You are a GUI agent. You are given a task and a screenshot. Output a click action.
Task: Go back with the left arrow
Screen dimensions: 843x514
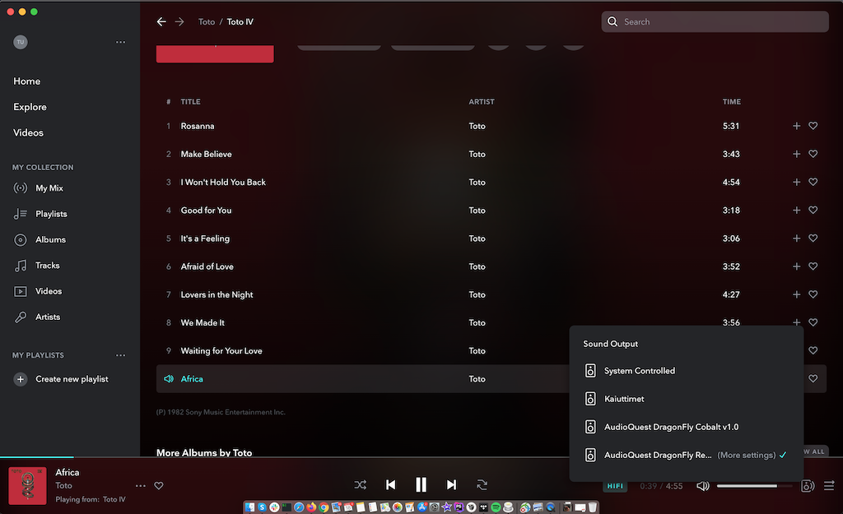161,21
